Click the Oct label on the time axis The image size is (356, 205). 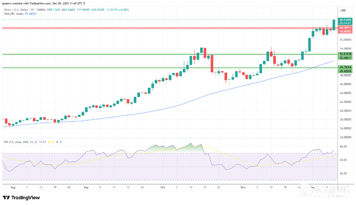click(163, 187)
